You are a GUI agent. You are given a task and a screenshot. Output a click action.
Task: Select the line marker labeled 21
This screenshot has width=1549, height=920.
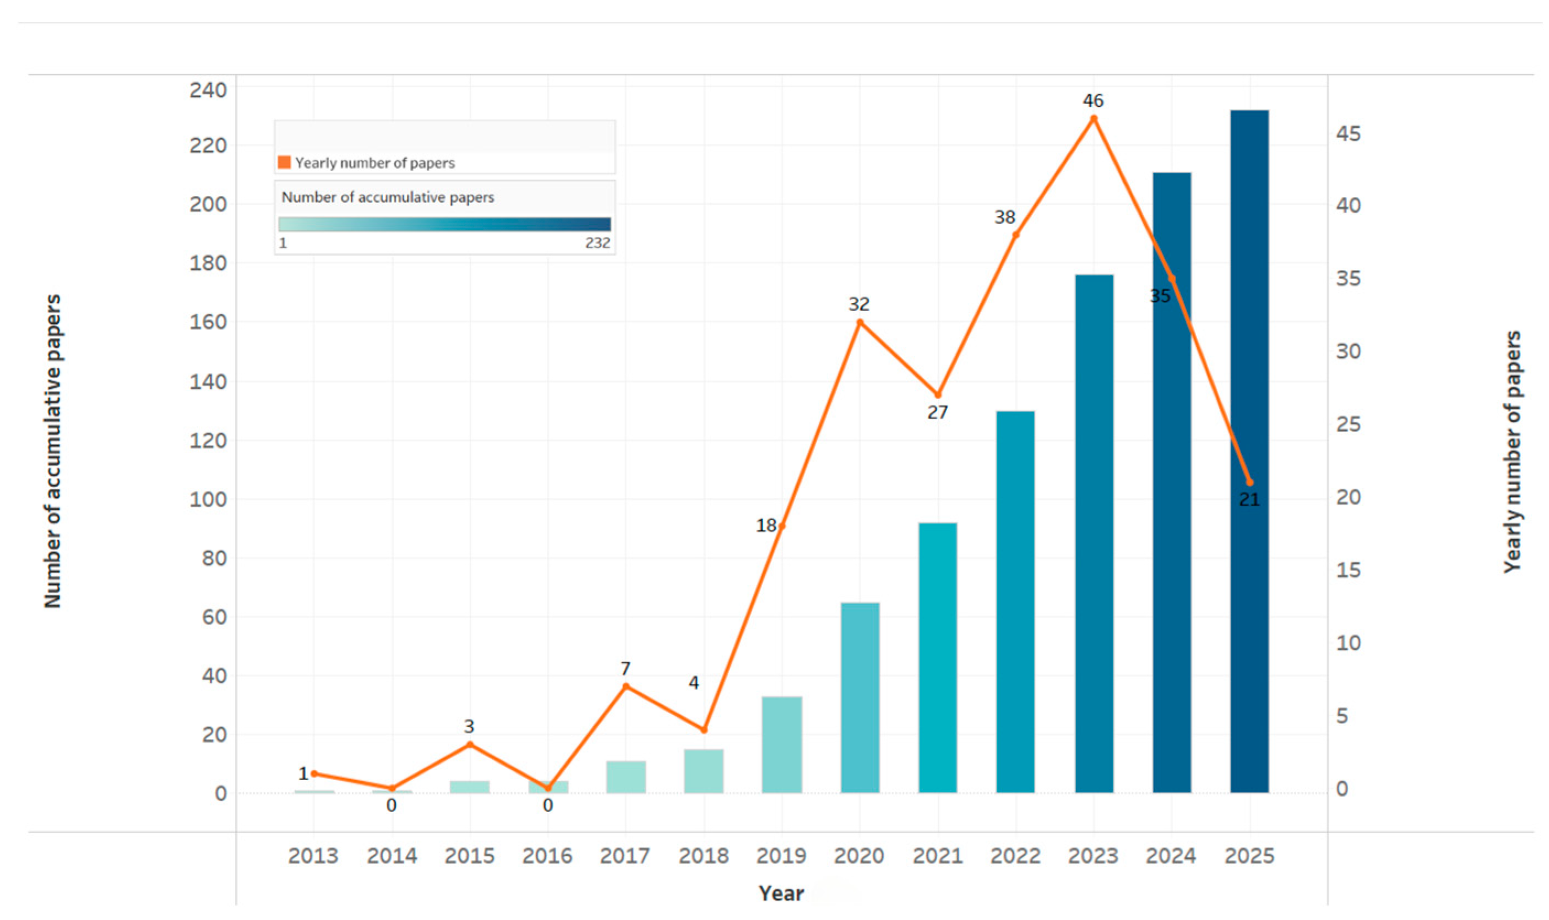point(1248,482)
